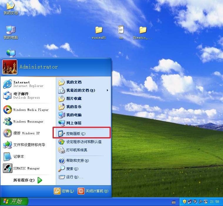Click the cube tray icon with the star

[x=205, y=202]
